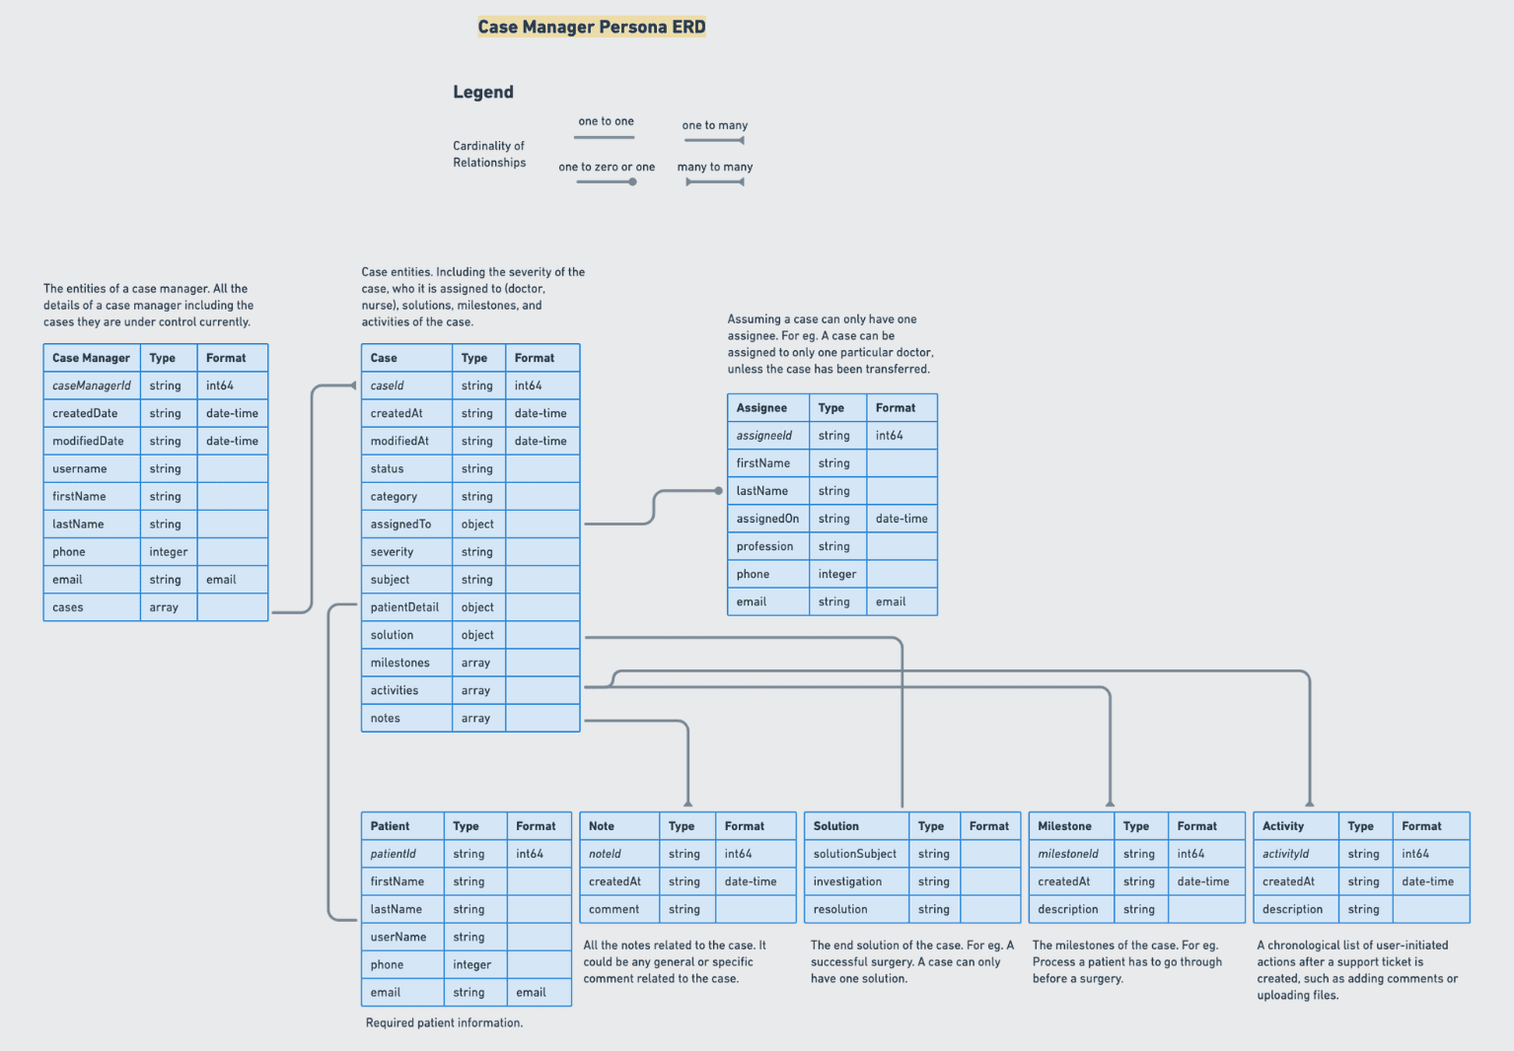Select the "createdDate" row name

[x=92, y=413]
